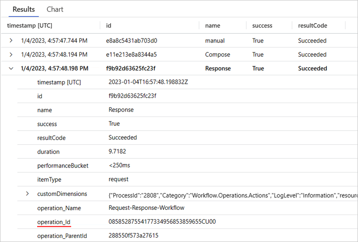The width and height of the screenshot is (358, 242).
Task: Expand the Compose row chevron
Action: pos(11,55)
